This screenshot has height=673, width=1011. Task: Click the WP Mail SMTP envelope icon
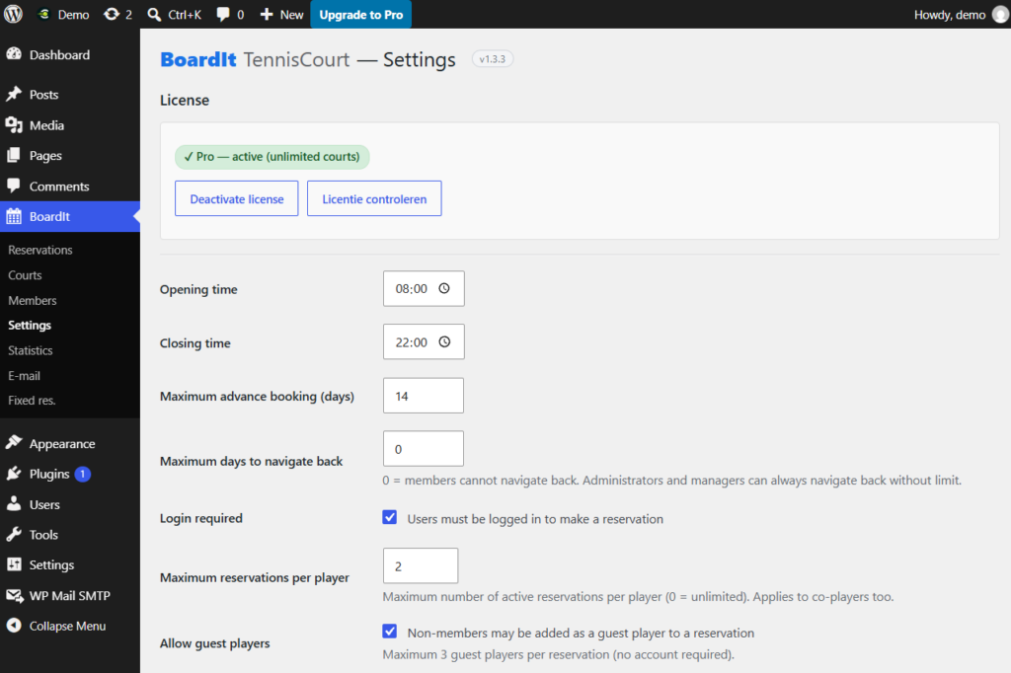(x=14, y=596)
